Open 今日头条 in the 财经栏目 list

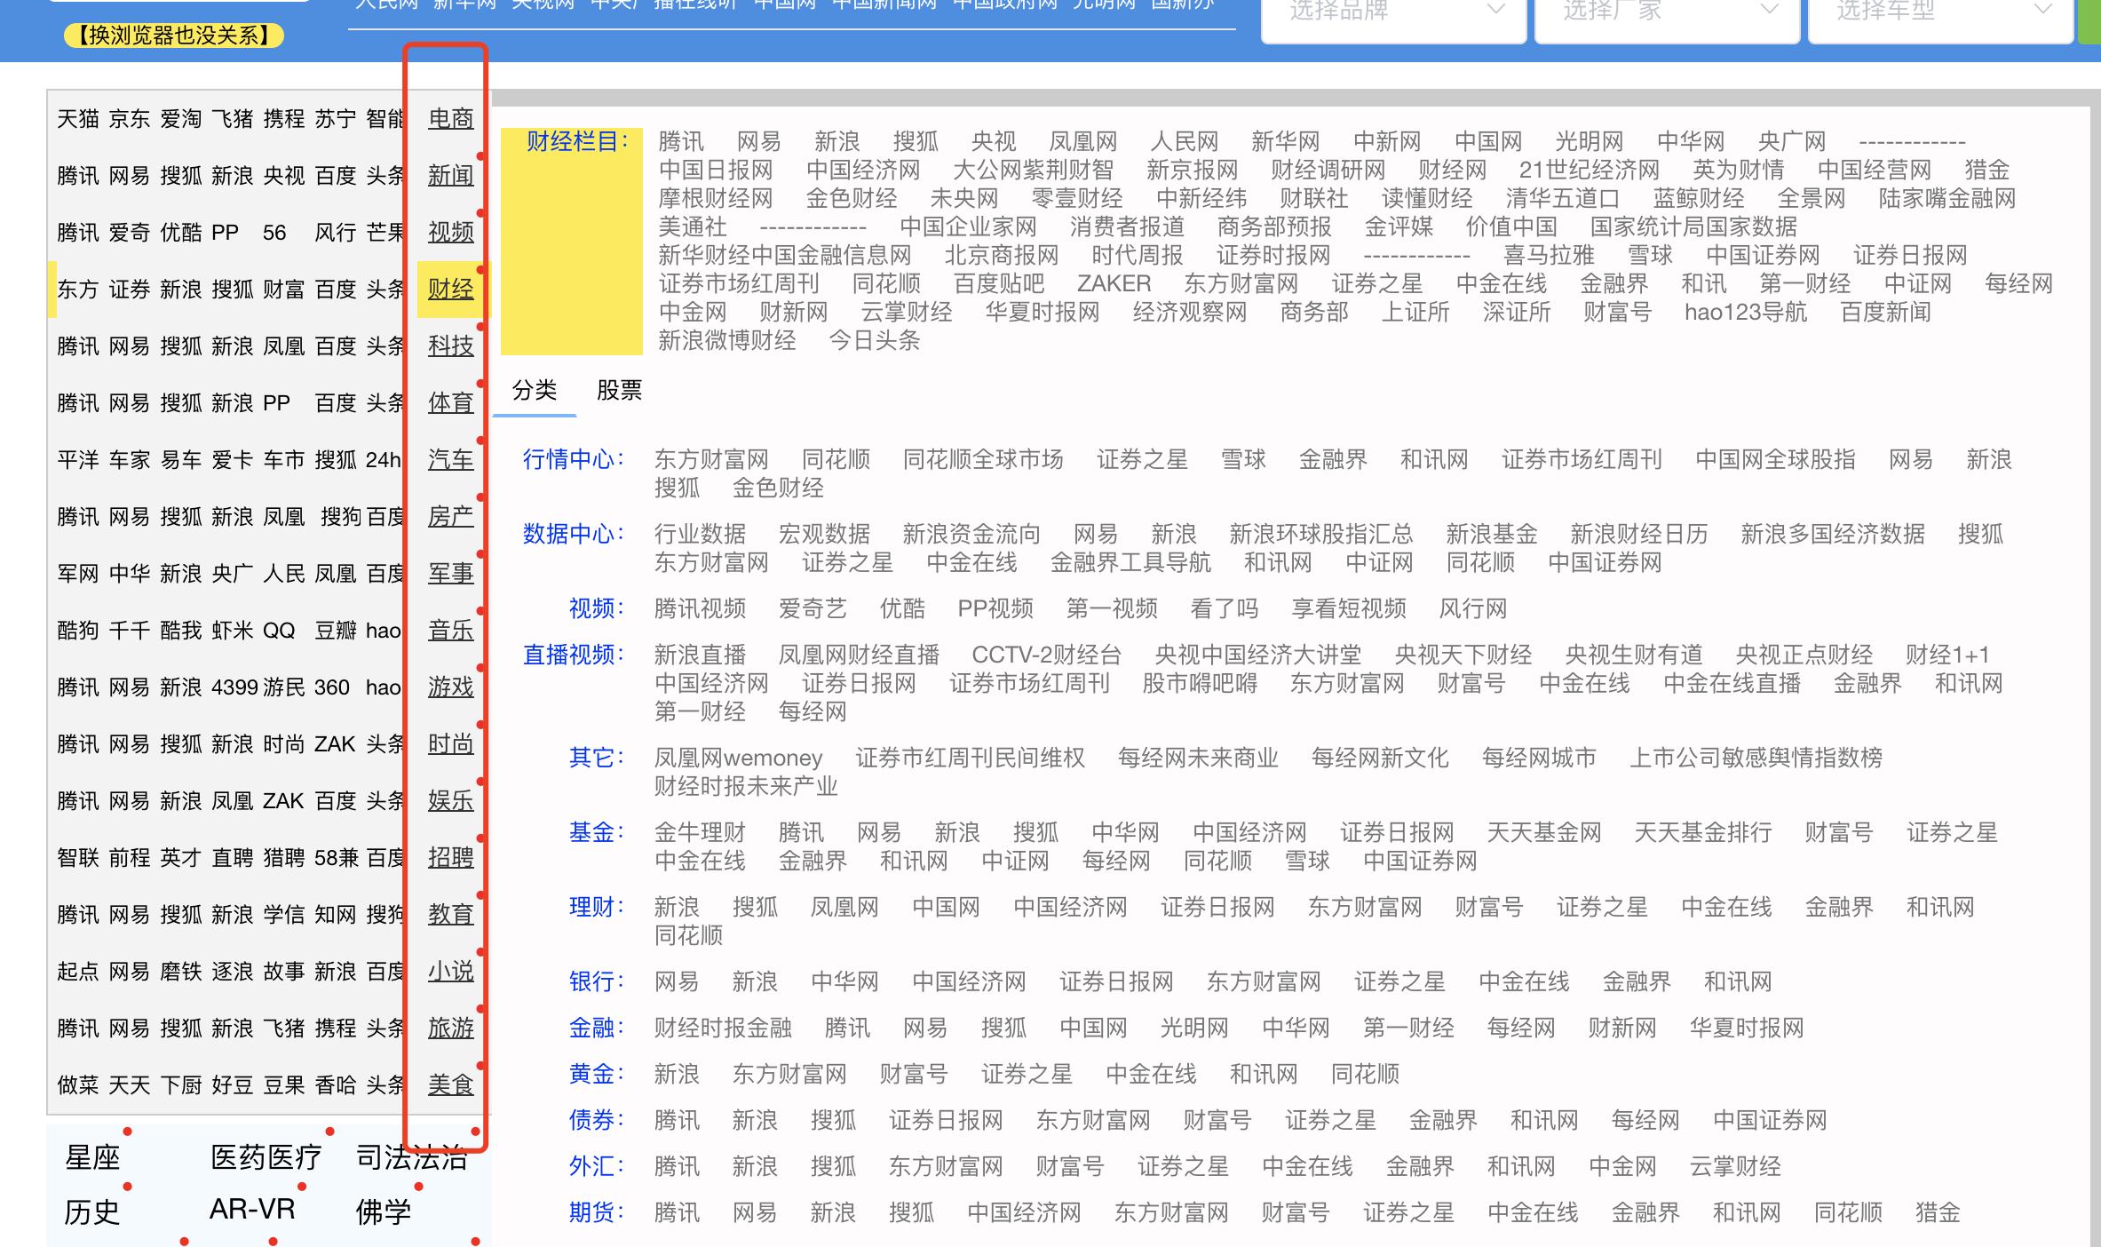tap(876, 340)
